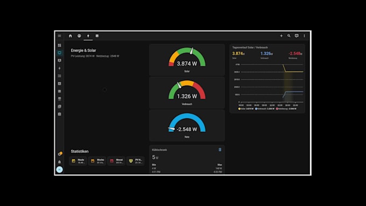366x206 pixels.
Task: Click Tagesverlauf Solar / Verbrauch title
Action: [x=250, y=47]
